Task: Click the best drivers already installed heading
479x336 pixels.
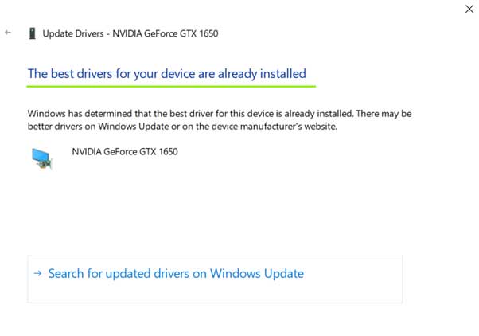Action: (167, 74)
